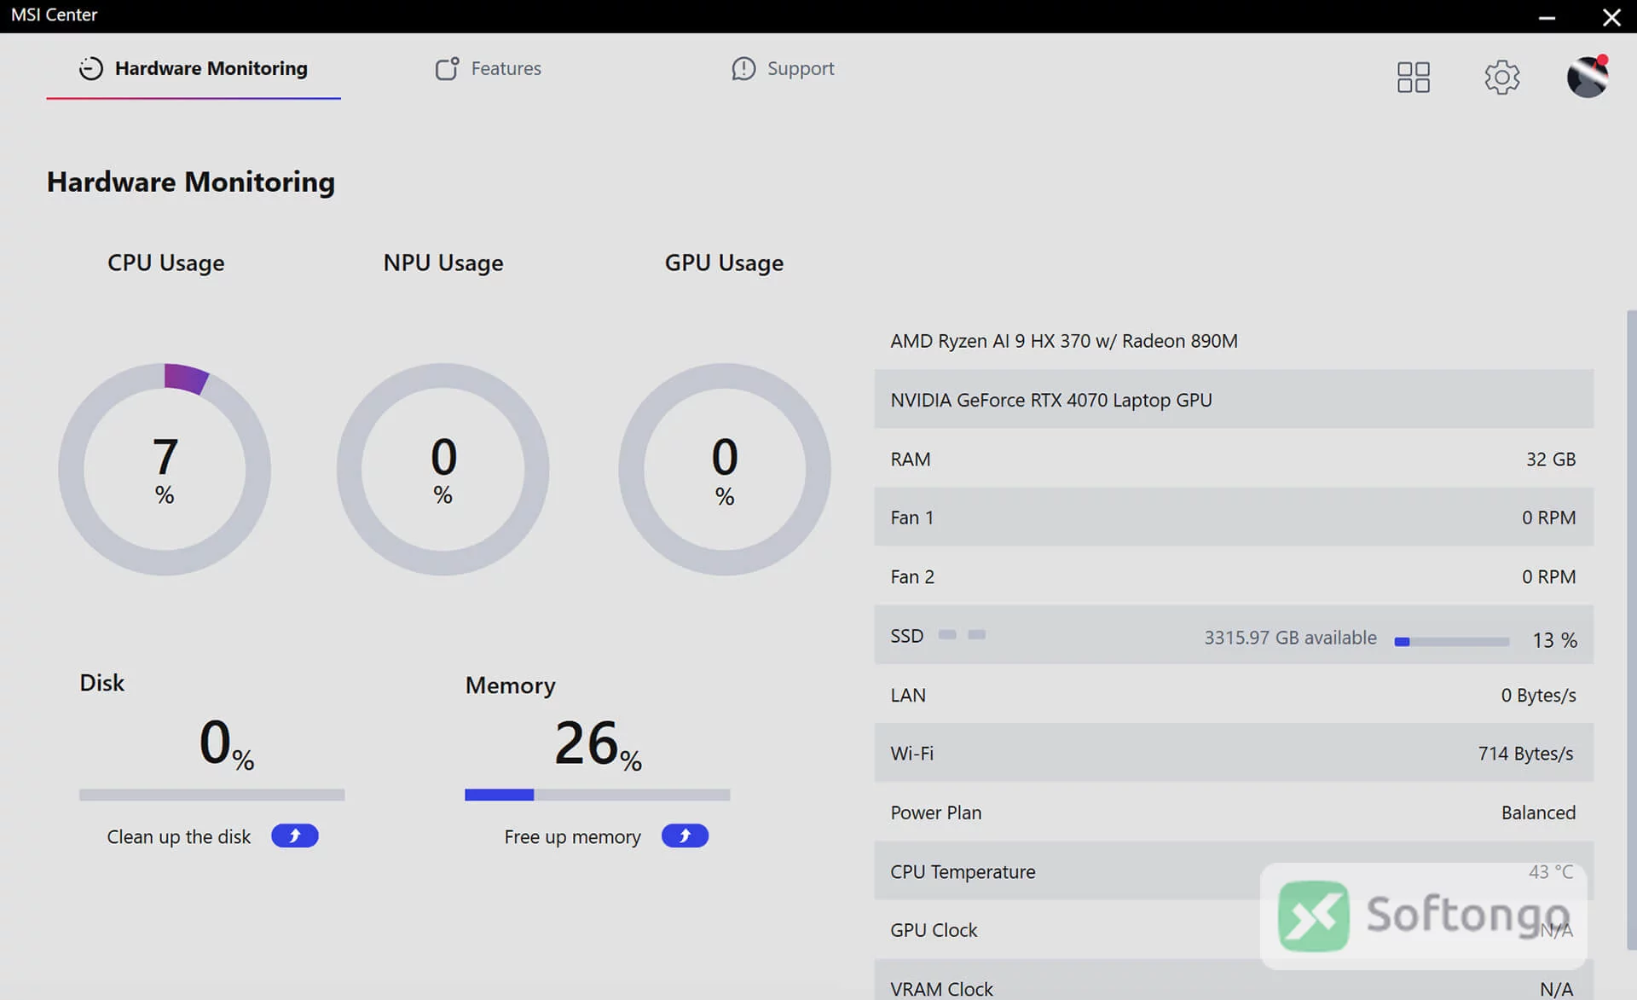Screen dimensions: 1637x1000
Task: Click the Disk usage progress bar
Action: pyautogui.click(x=212, y=795)
